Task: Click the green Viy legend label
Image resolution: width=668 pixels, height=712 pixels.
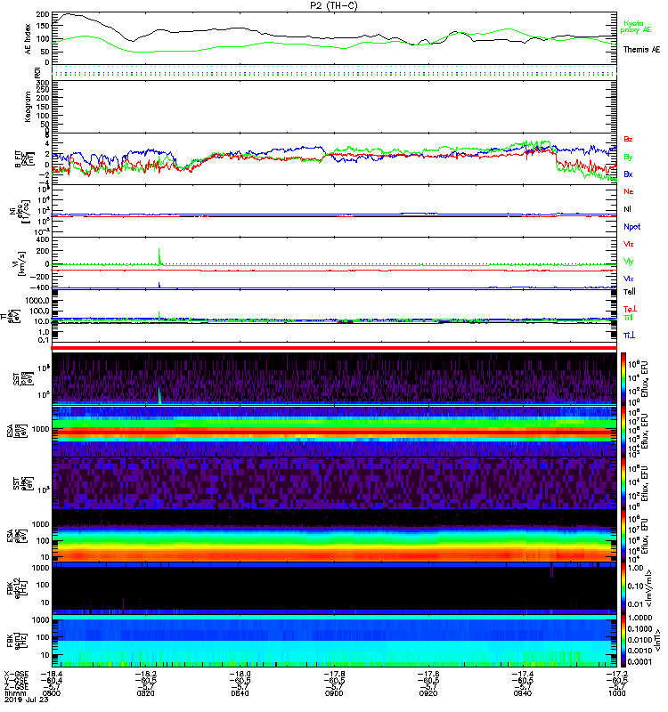Action: click(629, 262)
